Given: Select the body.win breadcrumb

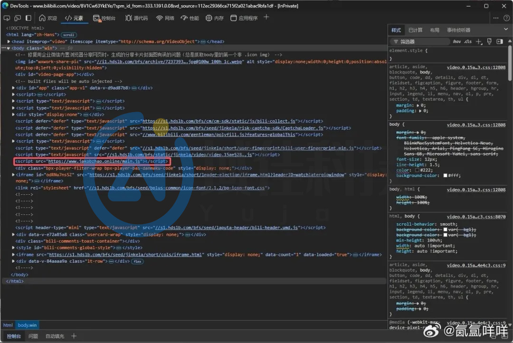Looking at the screenshot, I should click(27, 325).
